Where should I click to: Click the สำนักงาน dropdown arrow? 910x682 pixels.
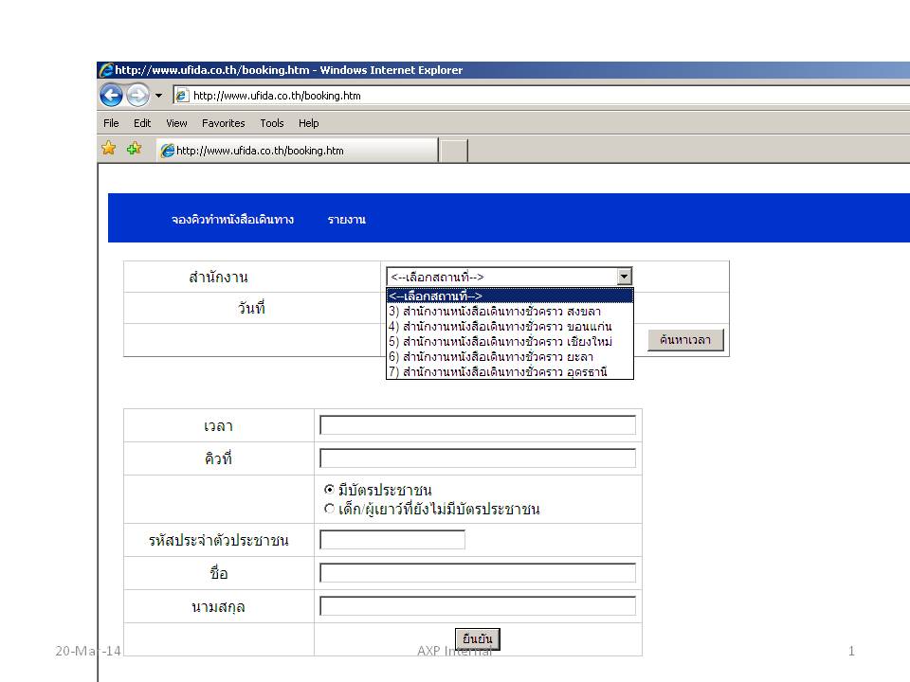[x=625, y=277]
